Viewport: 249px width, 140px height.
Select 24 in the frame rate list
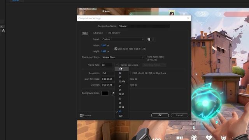tap(122, 86)
